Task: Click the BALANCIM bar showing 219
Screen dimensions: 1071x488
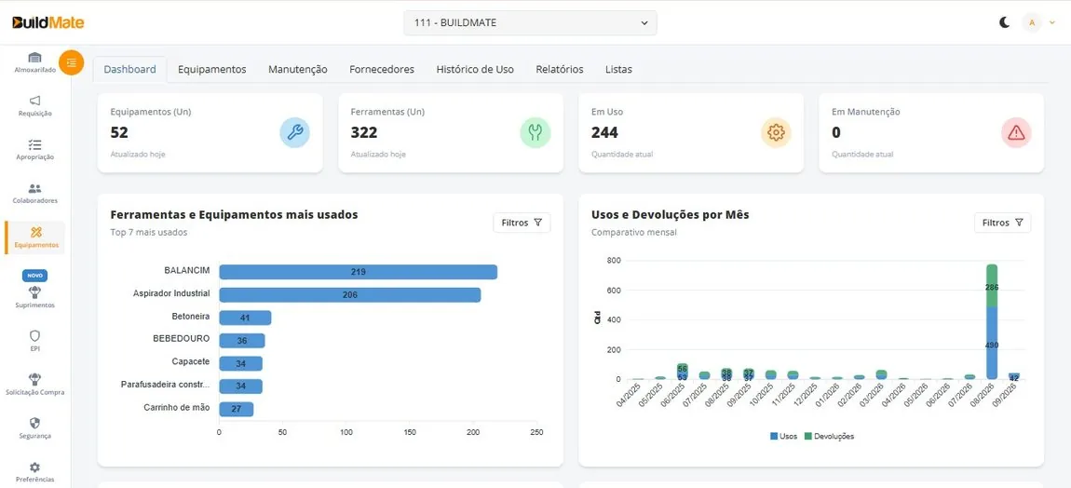Action: point(358,272)
